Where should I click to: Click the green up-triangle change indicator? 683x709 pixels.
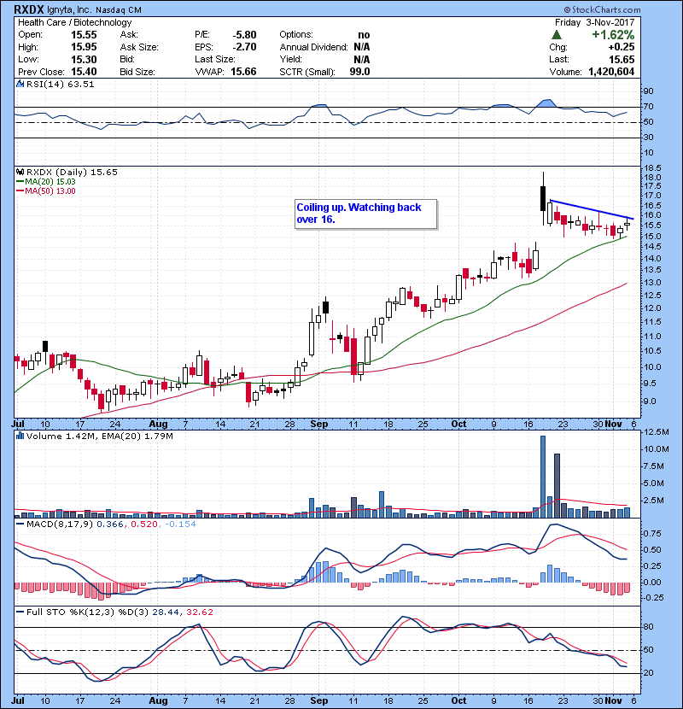point(557,34)
